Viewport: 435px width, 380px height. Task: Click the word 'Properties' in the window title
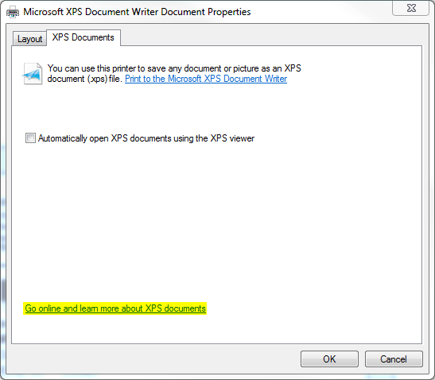[229, 12]
